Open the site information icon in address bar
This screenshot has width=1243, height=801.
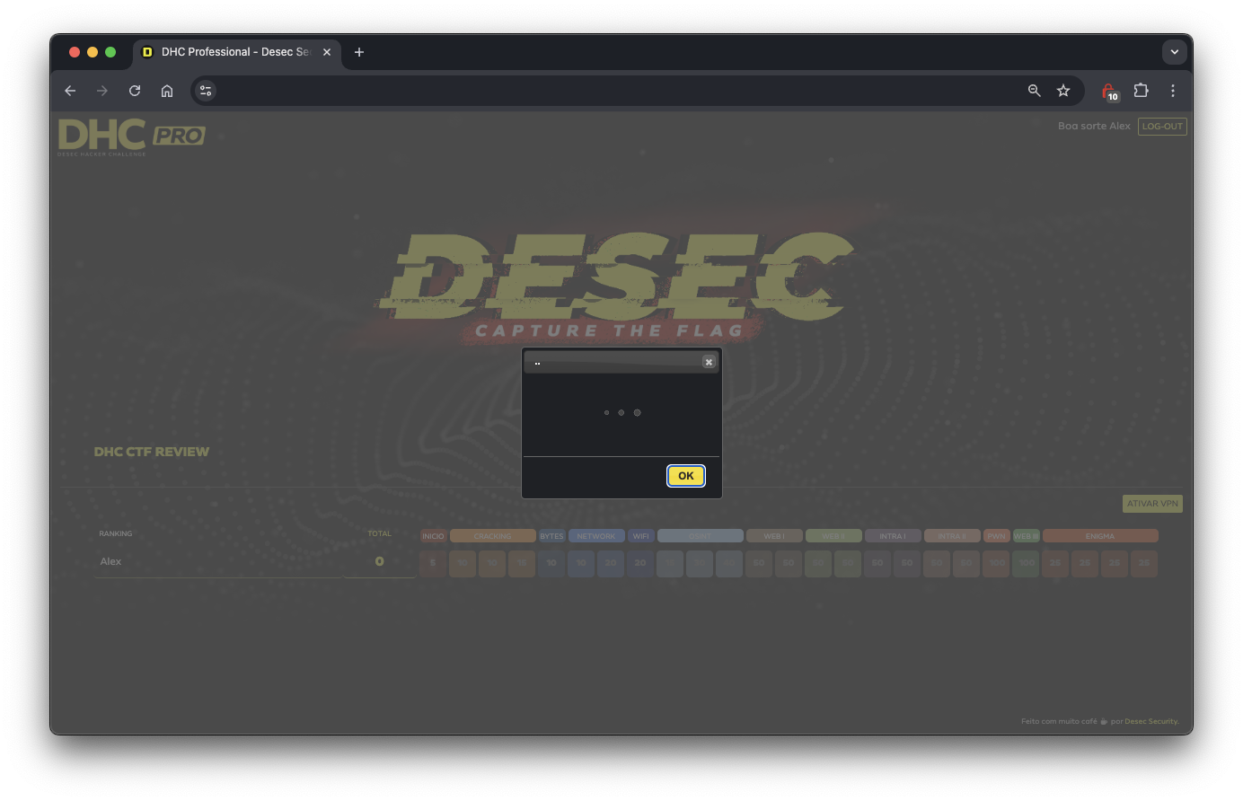tap(206, 91)
